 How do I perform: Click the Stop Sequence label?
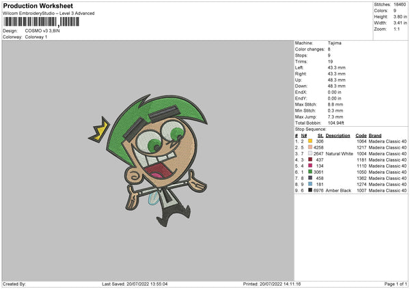pos(310,128)
